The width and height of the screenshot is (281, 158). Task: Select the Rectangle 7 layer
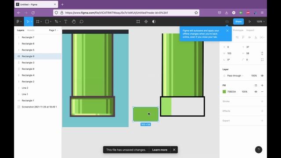38,37
